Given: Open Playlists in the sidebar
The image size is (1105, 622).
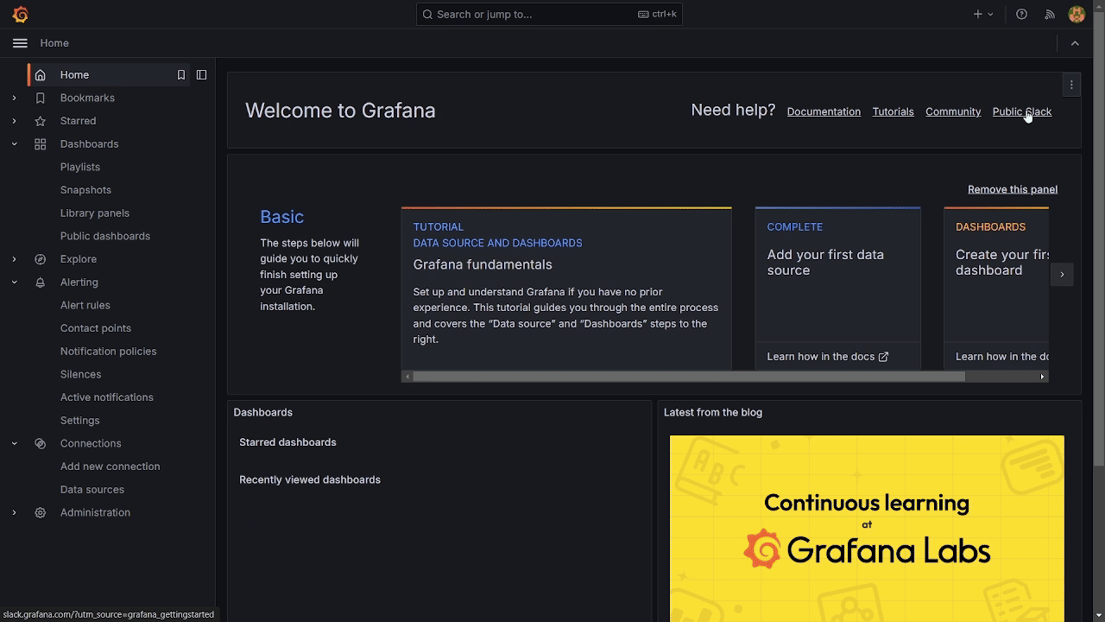Looking at the screenshot, I should 80,167.
